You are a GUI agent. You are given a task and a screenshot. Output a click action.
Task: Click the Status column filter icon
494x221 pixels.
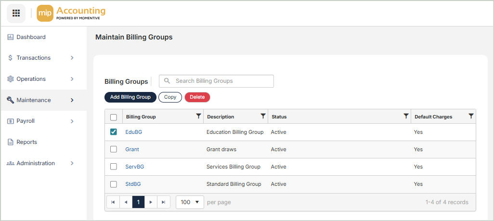(406, 116)
